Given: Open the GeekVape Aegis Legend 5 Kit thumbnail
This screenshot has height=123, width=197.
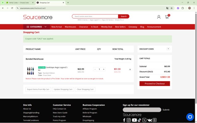Looking at the screenshot, I should click(x=30, y=71).
